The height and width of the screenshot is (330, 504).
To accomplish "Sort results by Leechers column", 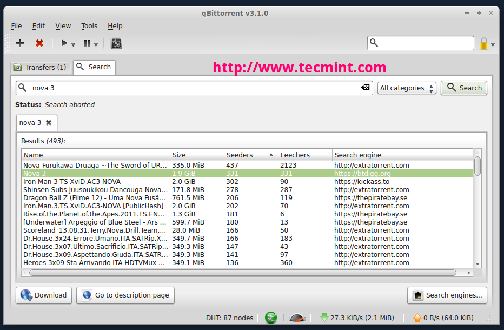I will [x=304, y=155].
